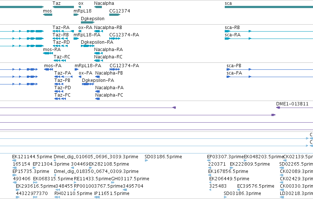Click mRpL18-PA protein label
This screenshot has width=313, height=199.
88,66
